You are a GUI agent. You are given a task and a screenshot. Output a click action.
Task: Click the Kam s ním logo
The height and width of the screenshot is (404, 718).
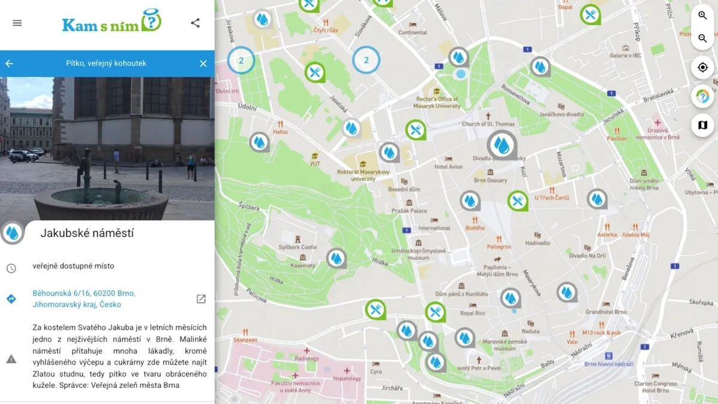[x=111, y=23]
